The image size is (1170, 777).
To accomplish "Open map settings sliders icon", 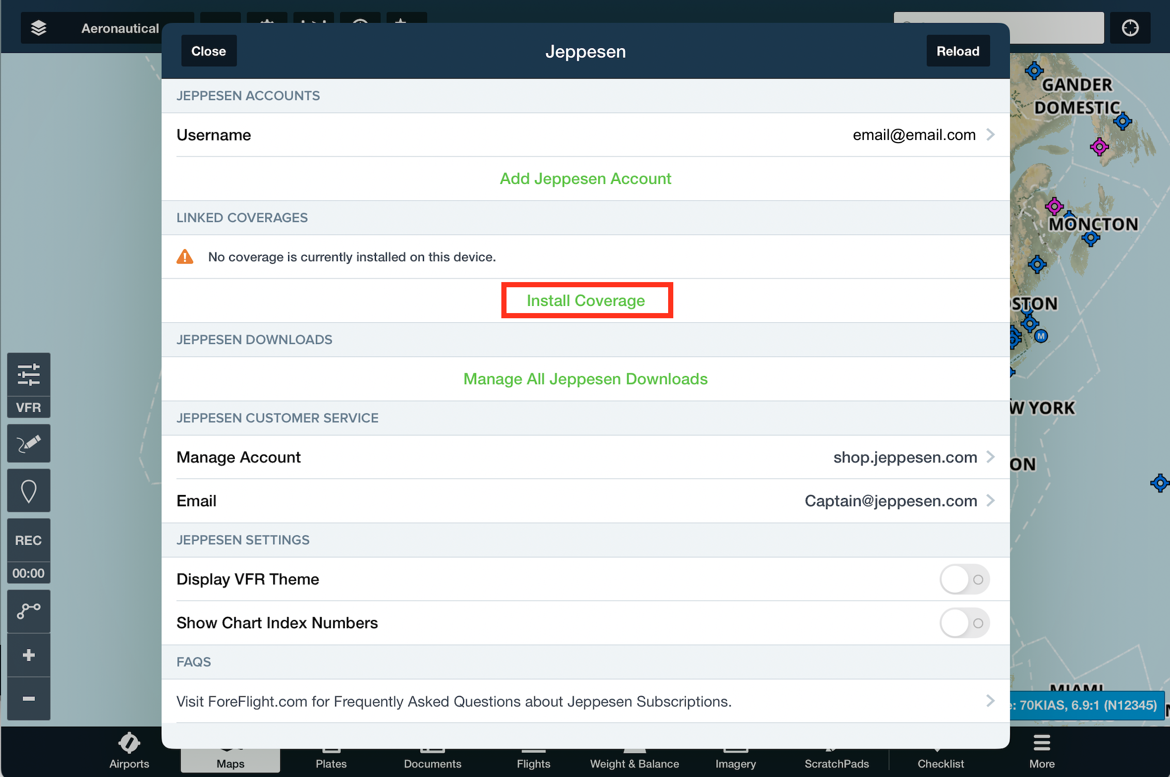I will click(28, 375).
